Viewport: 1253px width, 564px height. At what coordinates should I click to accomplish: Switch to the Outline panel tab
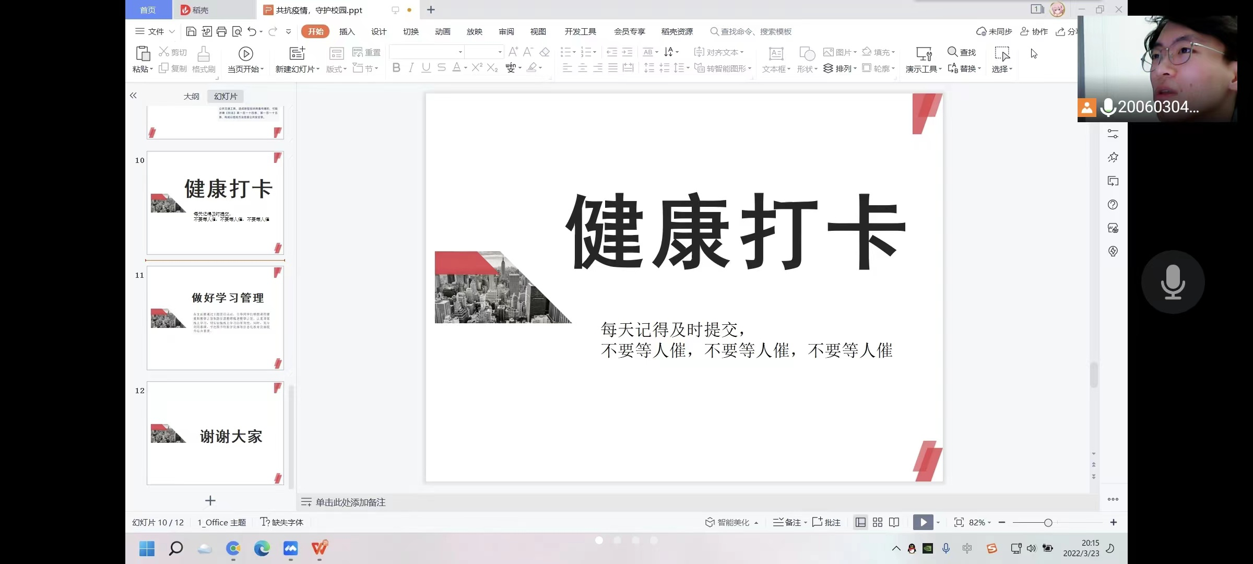pyautogui.click(x=192, y=96)
